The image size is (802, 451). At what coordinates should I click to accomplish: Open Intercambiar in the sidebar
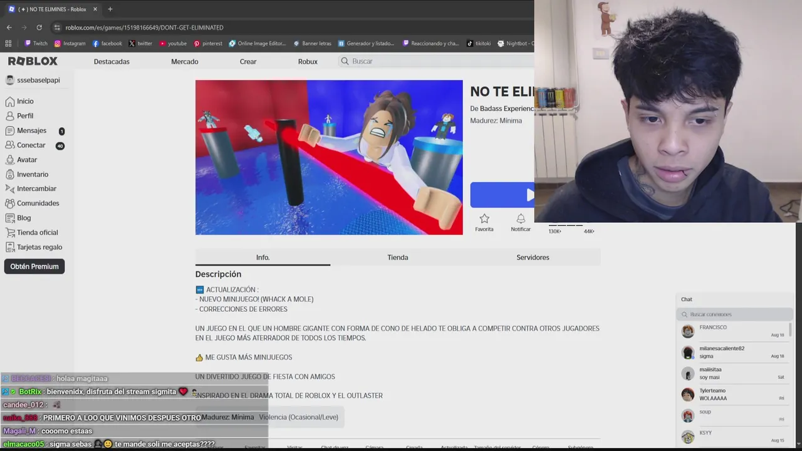point(31,189)
